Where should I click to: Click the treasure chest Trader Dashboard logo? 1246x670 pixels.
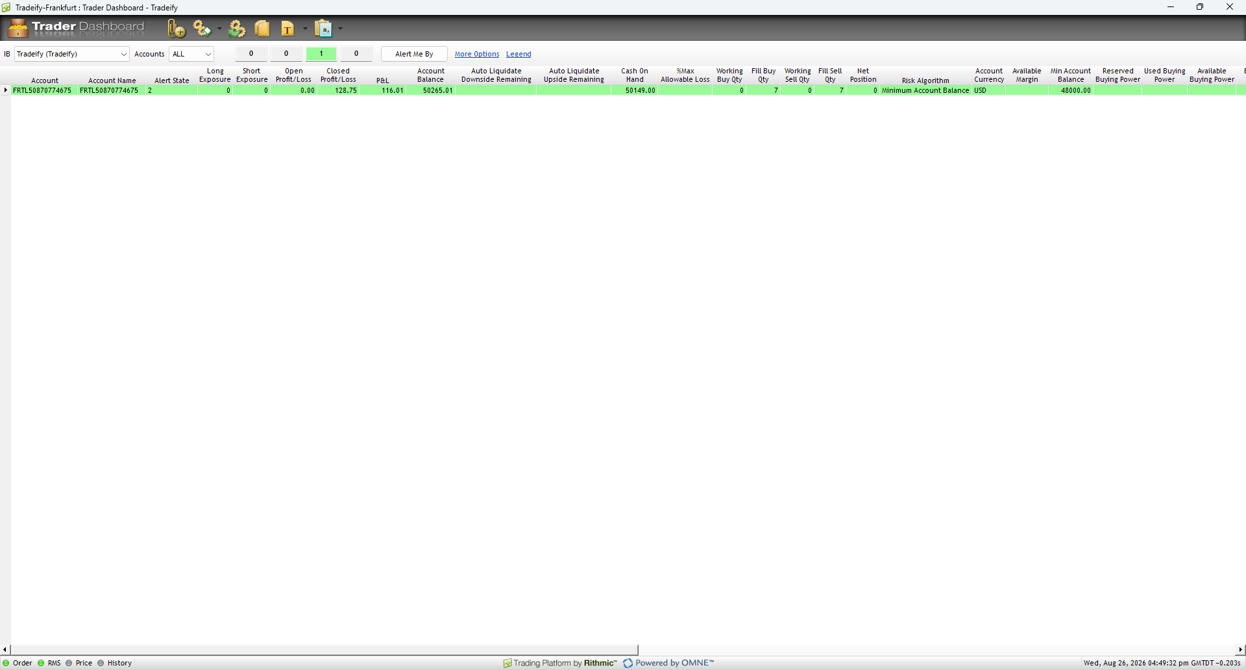[18, 28]
